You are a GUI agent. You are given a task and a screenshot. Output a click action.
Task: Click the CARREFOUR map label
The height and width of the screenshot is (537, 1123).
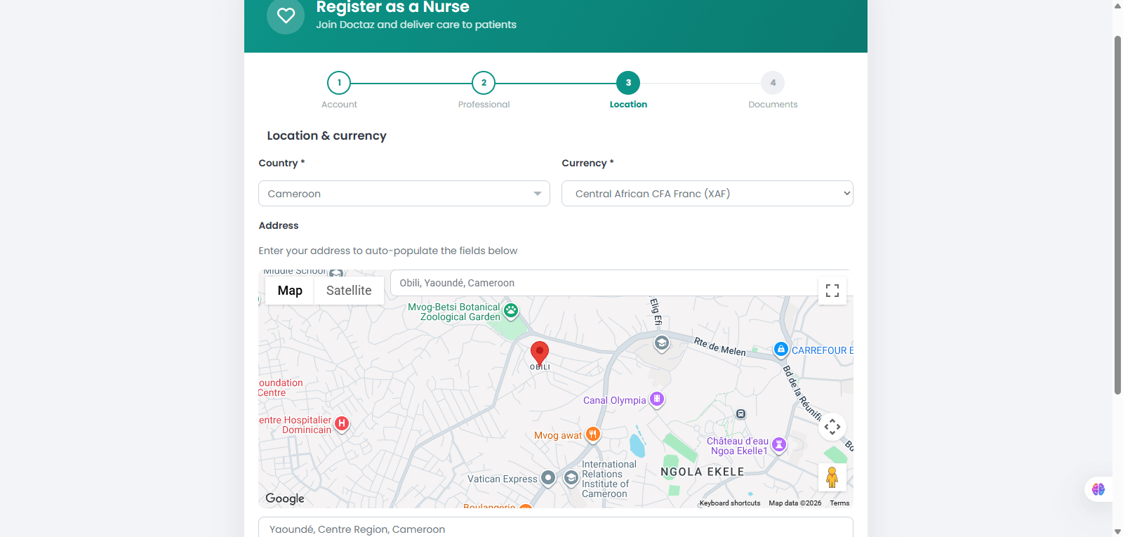822,350
